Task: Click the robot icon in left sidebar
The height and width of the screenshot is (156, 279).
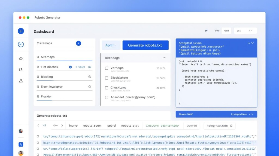Action: [x=21, y=59]
